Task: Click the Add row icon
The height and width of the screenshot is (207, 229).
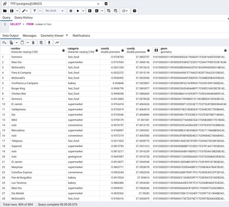Action: coord(5,42)
